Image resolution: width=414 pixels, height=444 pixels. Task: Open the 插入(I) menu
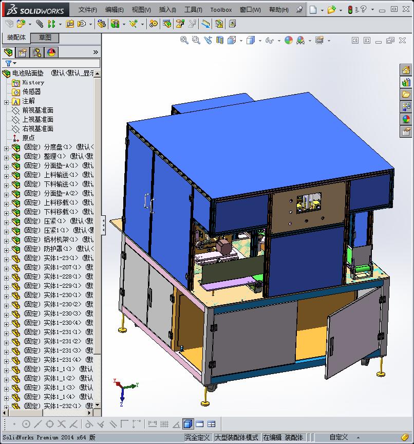[167, 10]
